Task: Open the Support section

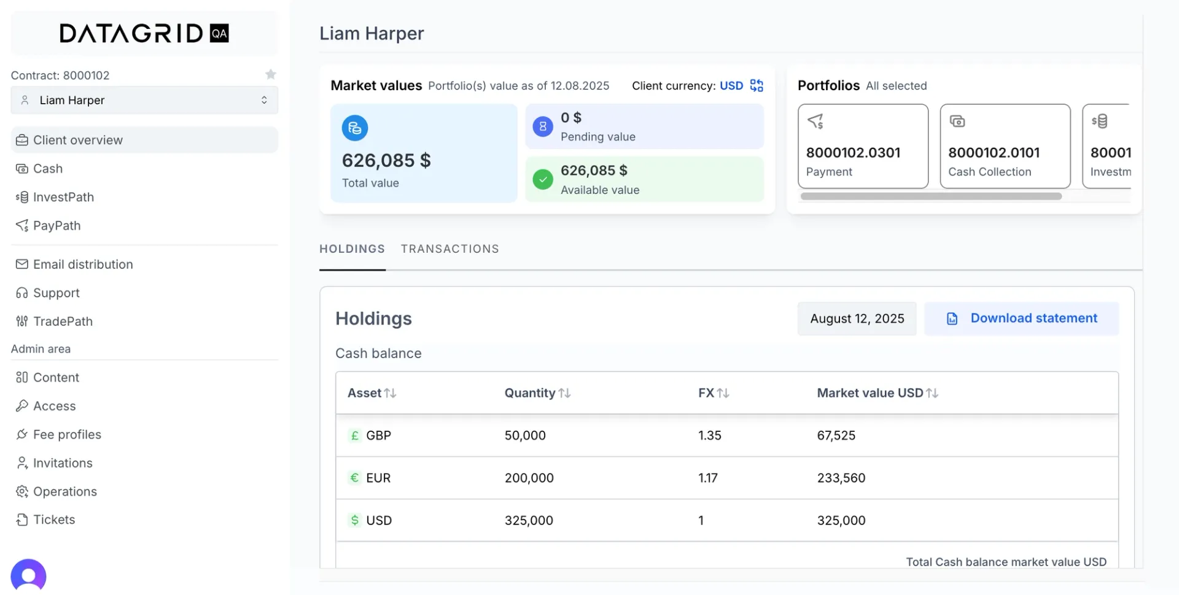Action: click(56, 293)
